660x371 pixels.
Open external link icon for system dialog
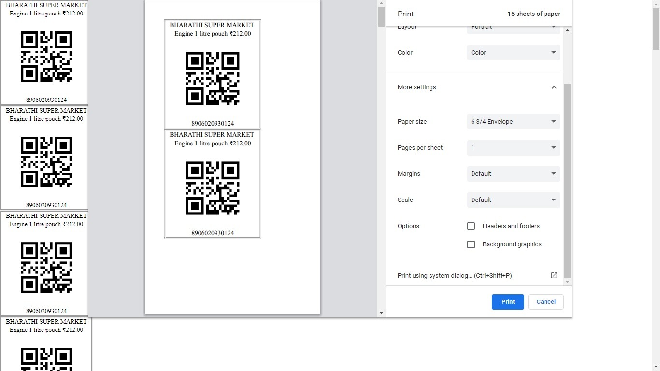point(554,275)
